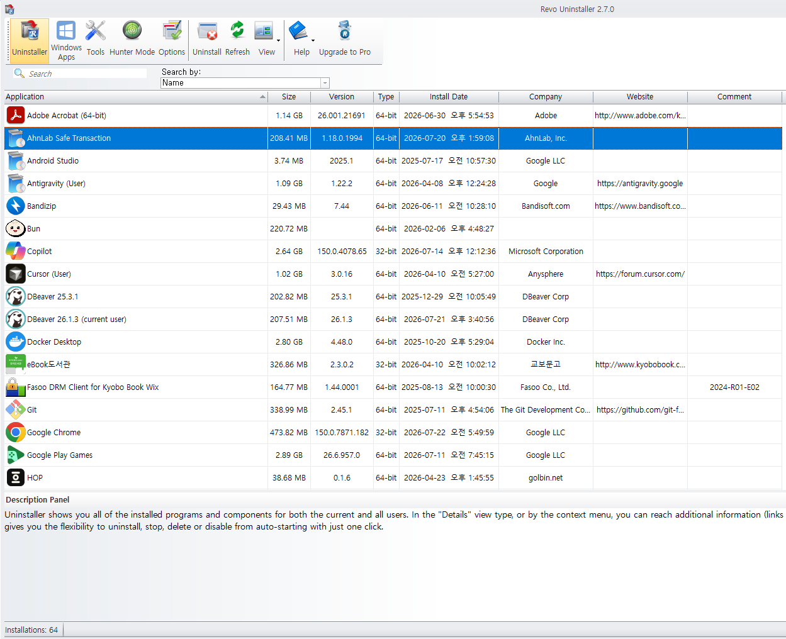This screenshot has height=639, width=786.
Task: Select the Git icon
Action: pos(16,409)
